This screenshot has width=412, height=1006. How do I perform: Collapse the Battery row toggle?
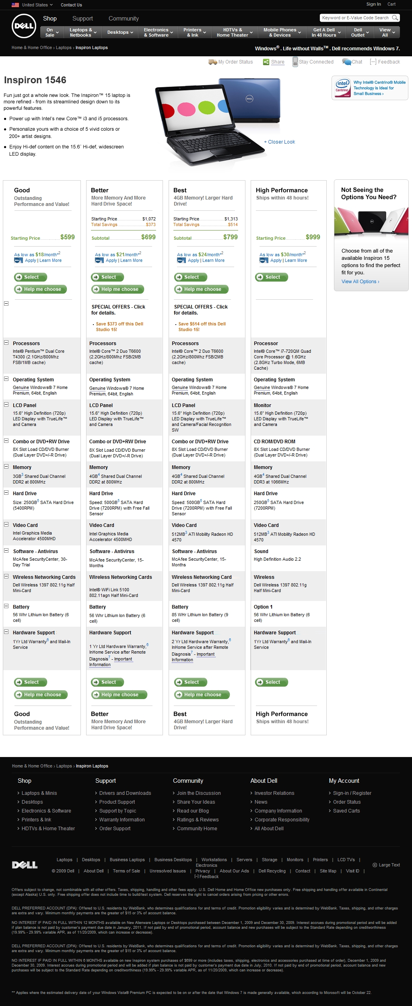pyautogui.click(x=6, y=606)
